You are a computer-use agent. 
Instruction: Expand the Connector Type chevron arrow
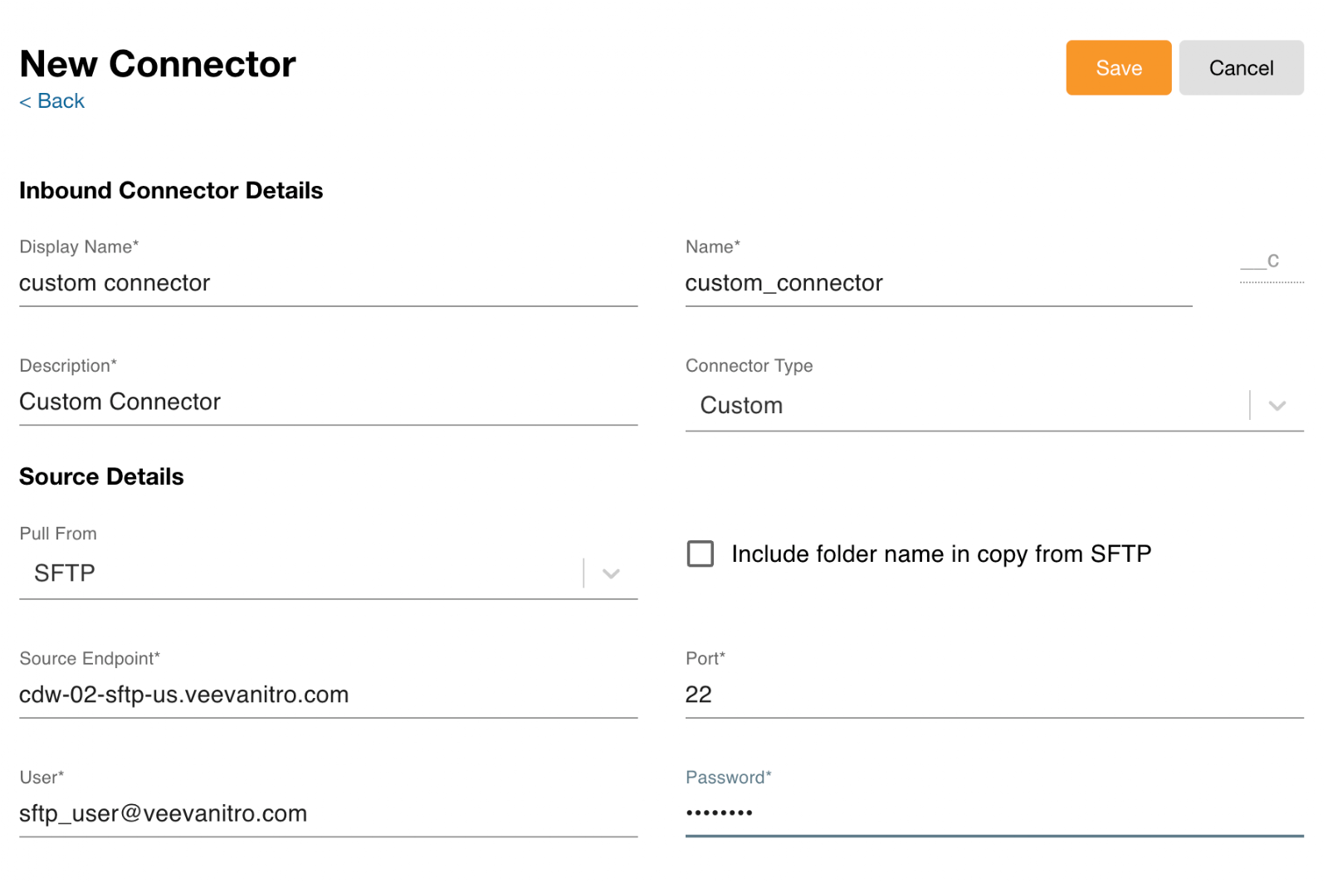click(1277, 406)
